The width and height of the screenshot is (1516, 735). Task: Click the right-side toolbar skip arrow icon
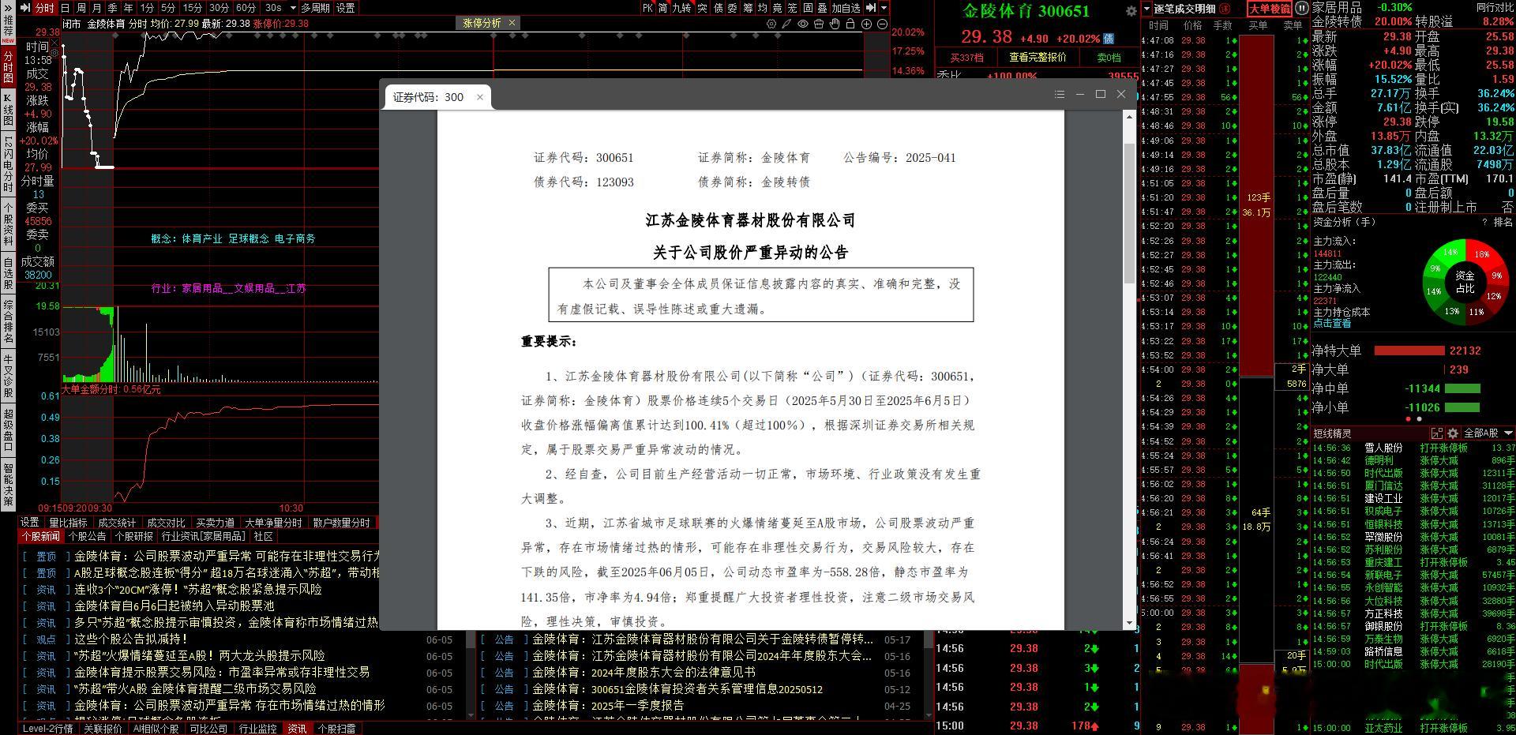tap(872, 8)
